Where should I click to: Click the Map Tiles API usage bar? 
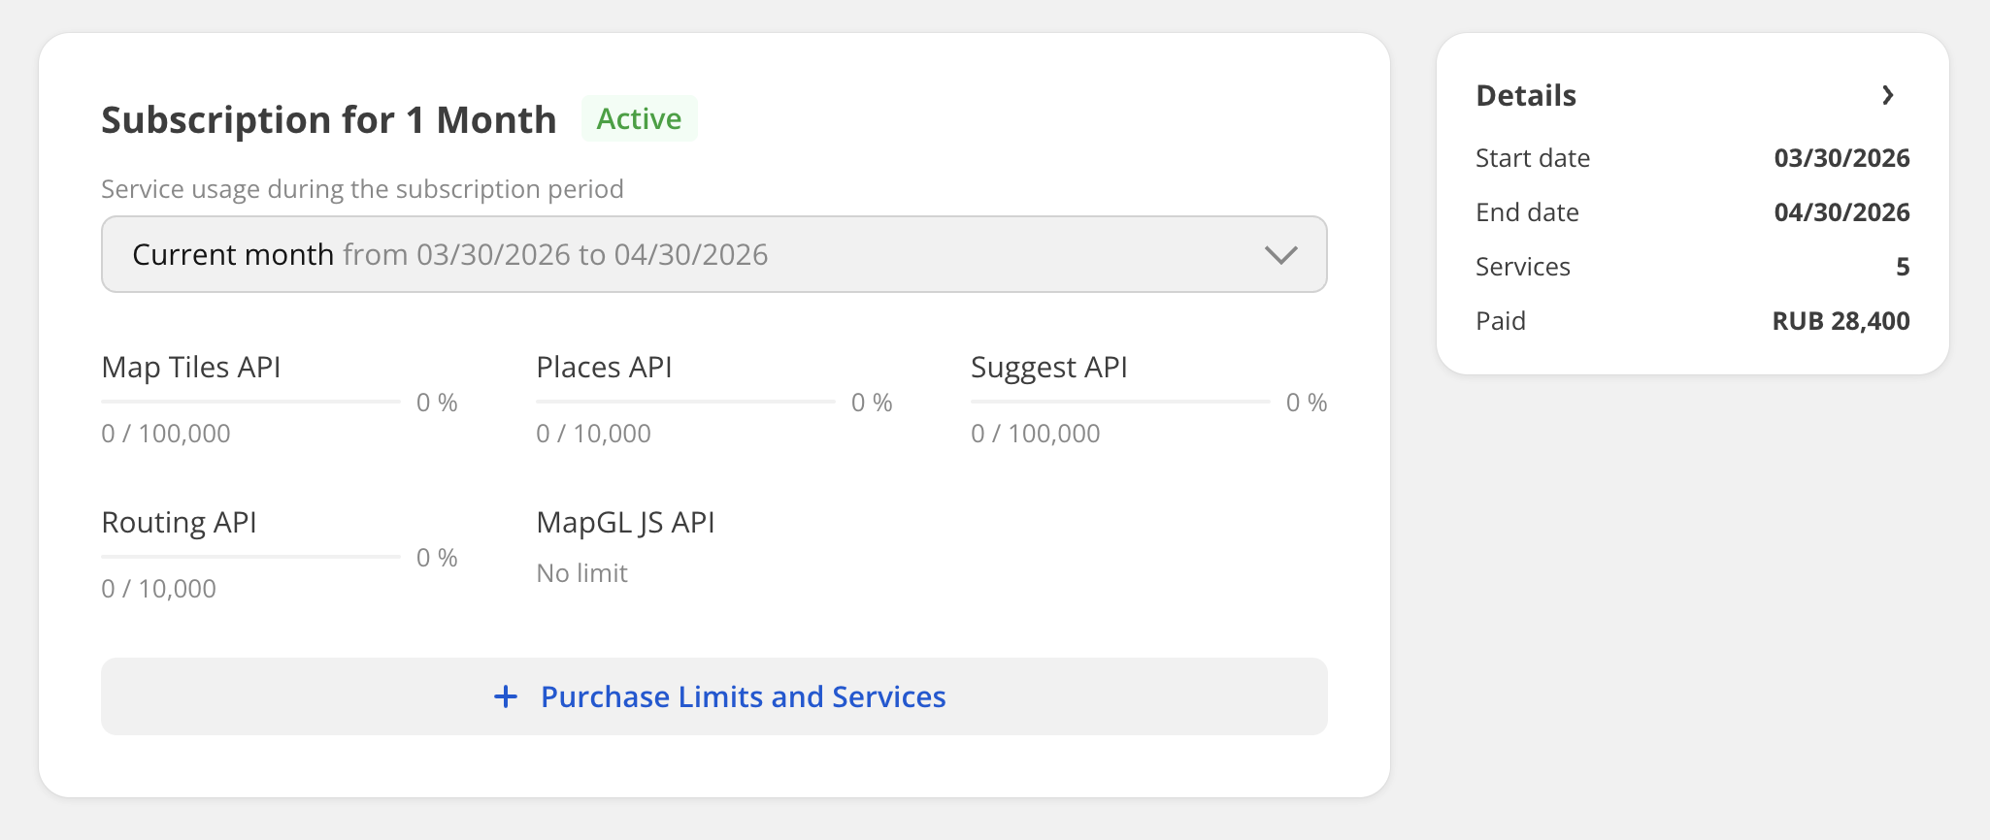click(250, 402)
